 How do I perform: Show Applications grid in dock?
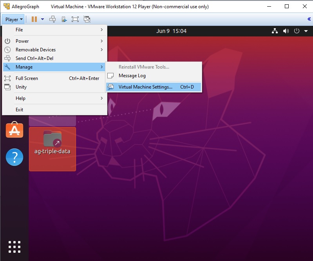click(14, 247)
